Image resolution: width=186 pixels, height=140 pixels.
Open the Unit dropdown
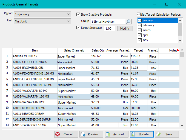point(42,21)
